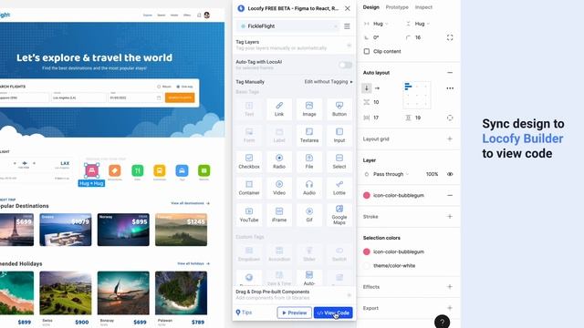The height and width of the screenshot is (328, 584).
Task: Click the orange search flights button
Action: point(180,97)
